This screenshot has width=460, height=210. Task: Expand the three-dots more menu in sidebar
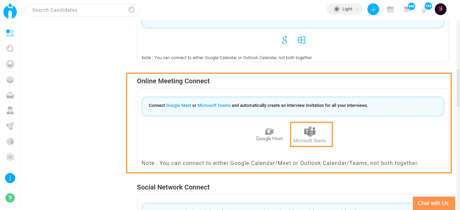click(x=10, y=178)
